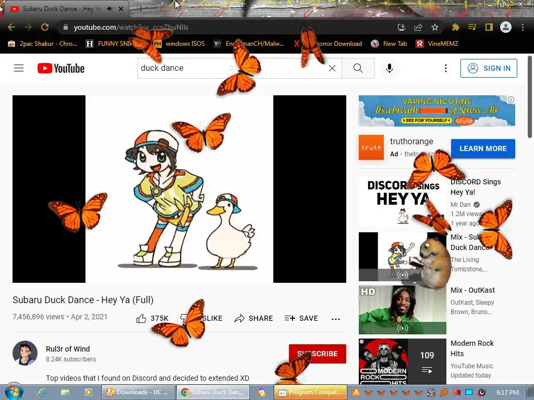Open the Chrome profile avatar icon

click(506, 27)
